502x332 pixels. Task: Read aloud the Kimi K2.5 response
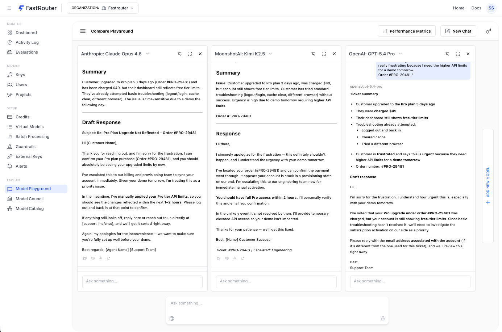[x=227, y=258]
